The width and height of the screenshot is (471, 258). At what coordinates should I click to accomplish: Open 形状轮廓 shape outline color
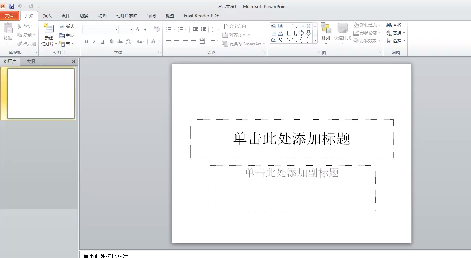367,33
